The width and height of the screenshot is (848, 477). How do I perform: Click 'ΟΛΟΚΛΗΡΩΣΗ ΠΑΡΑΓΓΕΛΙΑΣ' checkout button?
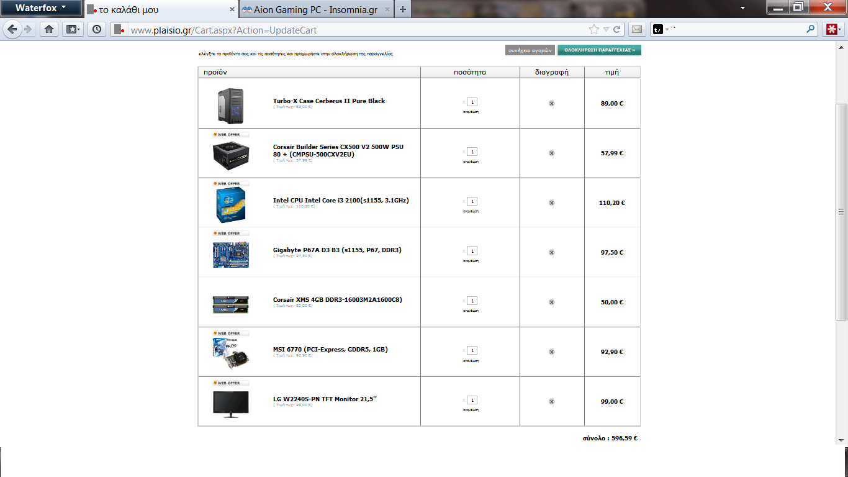599,50
